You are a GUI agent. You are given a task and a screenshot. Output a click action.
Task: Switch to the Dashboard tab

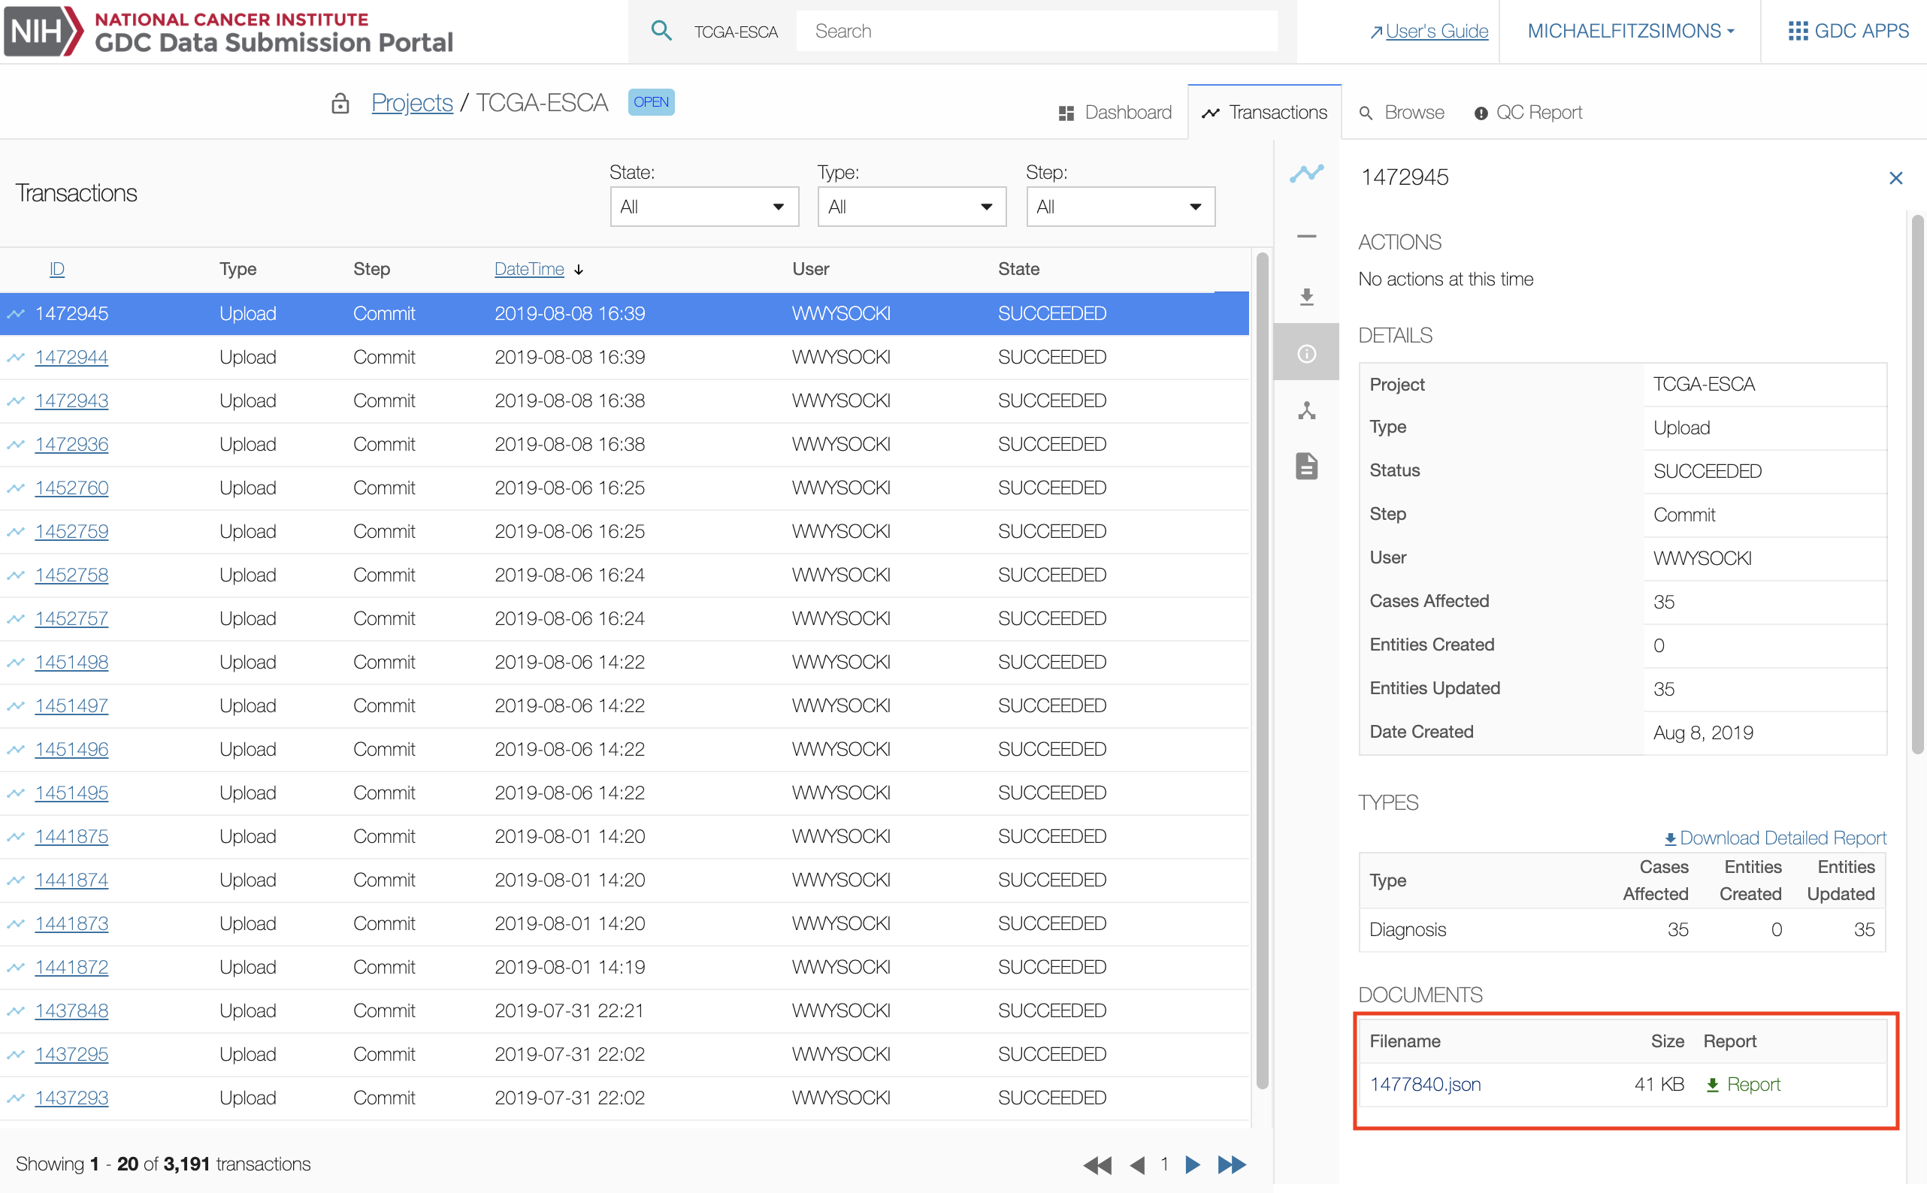(1115, 113)
